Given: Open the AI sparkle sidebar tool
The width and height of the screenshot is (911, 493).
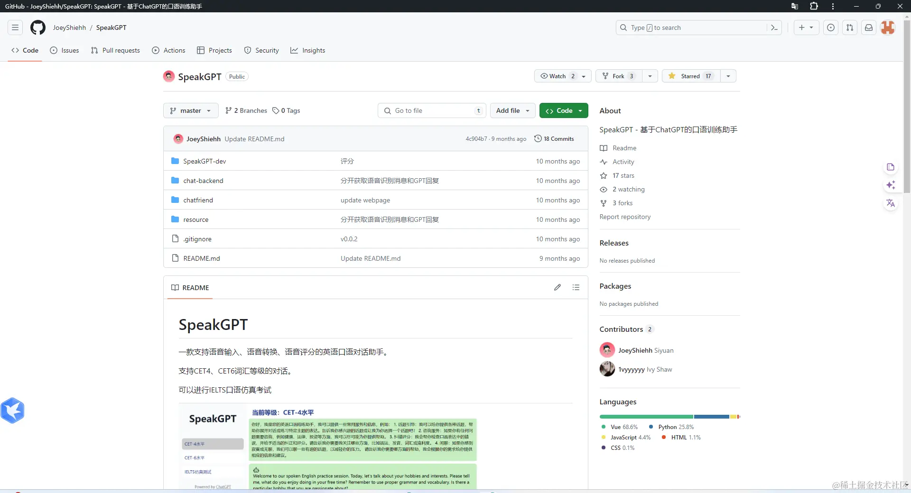Looking at the screenshot, I should 891,185.
